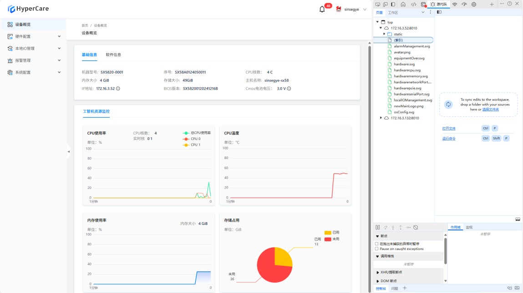Click the IP地址 info circle icon
This screenshot has height=293, width=523.
tap(118, 89)
